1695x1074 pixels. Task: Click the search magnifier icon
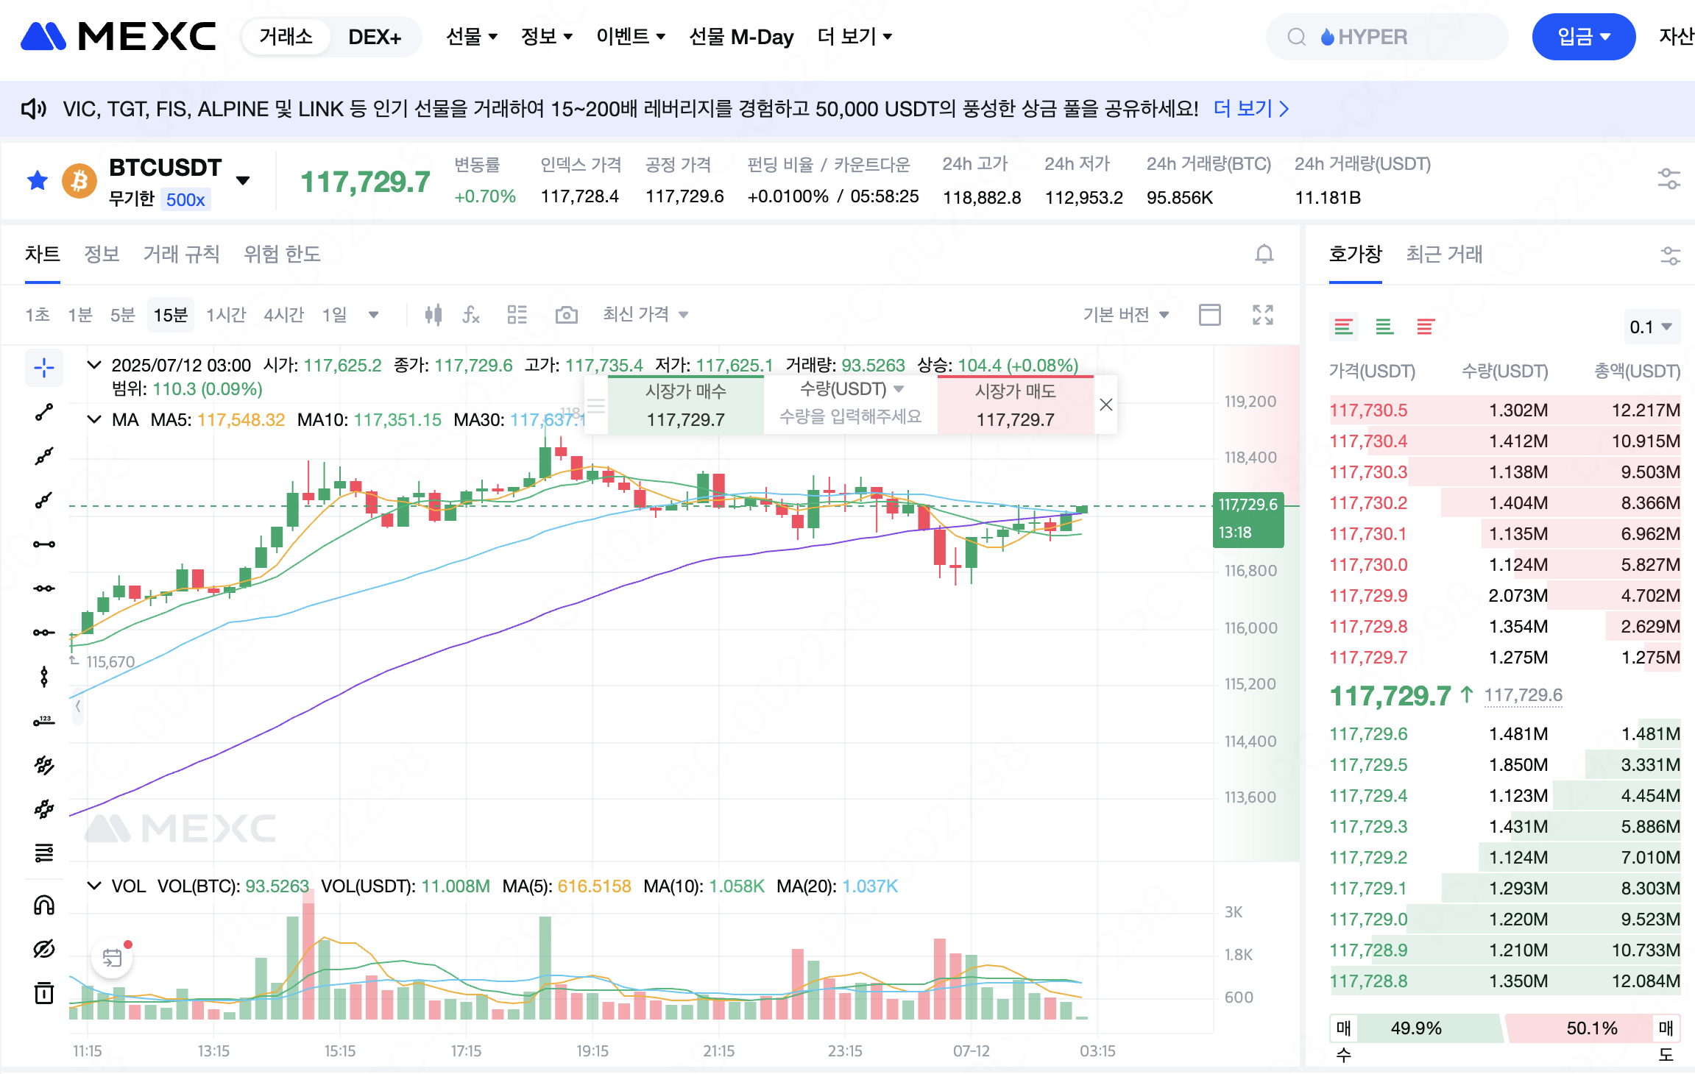click(1296, 37)
